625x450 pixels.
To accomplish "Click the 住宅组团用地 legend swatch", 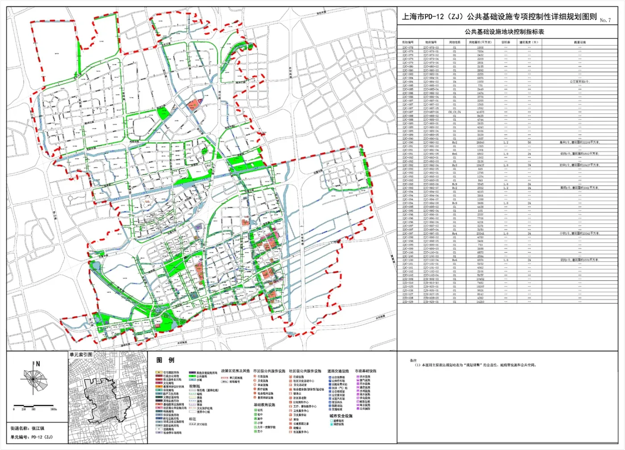I will tap(158, 372).
